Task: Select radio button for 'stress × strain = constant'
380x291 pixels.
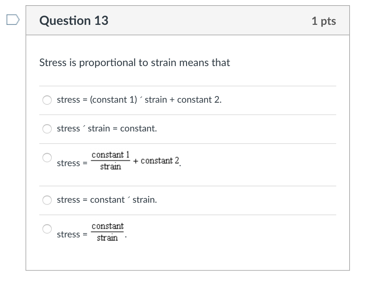Action: pyautogui.click(x=47, y=129)
